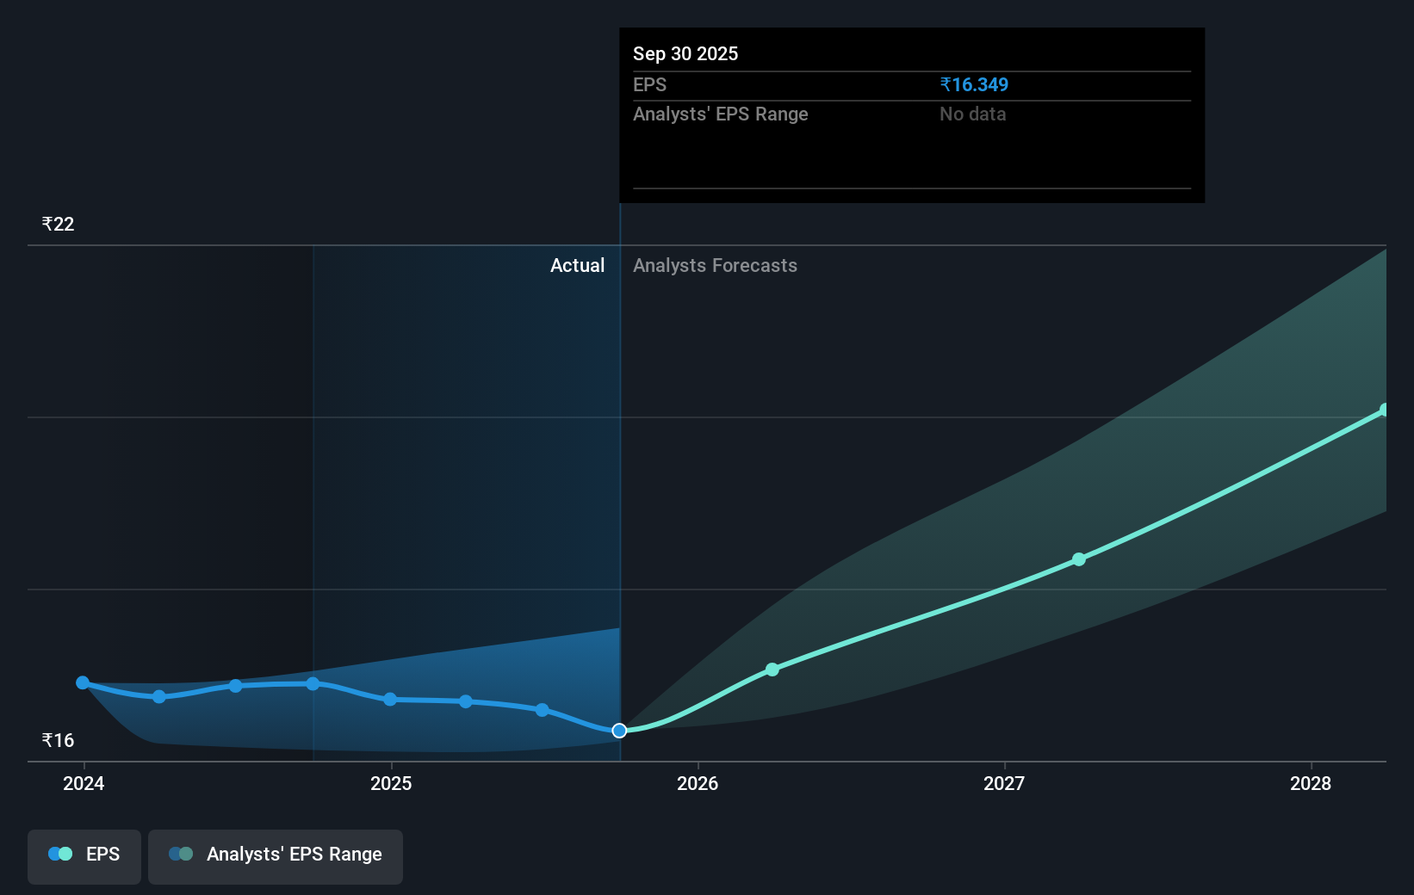
Task: Click the EPS point on the shaded region's left edge
Action: tap(313, 684)
